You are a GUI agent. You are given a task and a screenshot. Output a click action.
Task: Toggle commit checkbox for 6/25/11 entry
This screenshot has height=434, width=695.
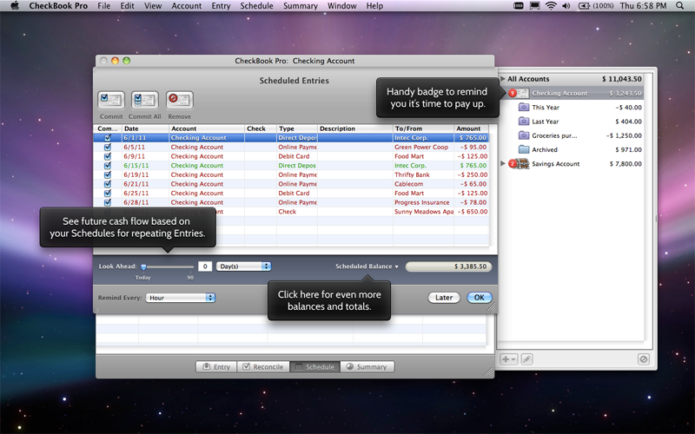(108, 193)
